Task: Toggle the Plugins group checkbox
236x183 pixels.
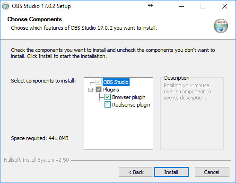Action: coord(98,90)
